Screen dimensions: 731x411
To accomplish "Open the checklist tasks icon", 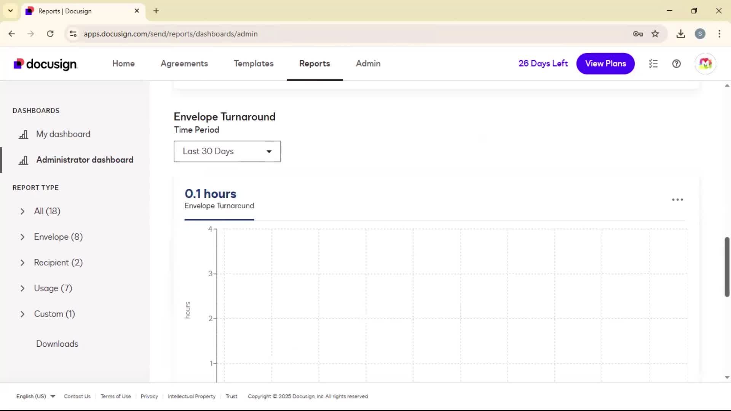I will (653, 64).
